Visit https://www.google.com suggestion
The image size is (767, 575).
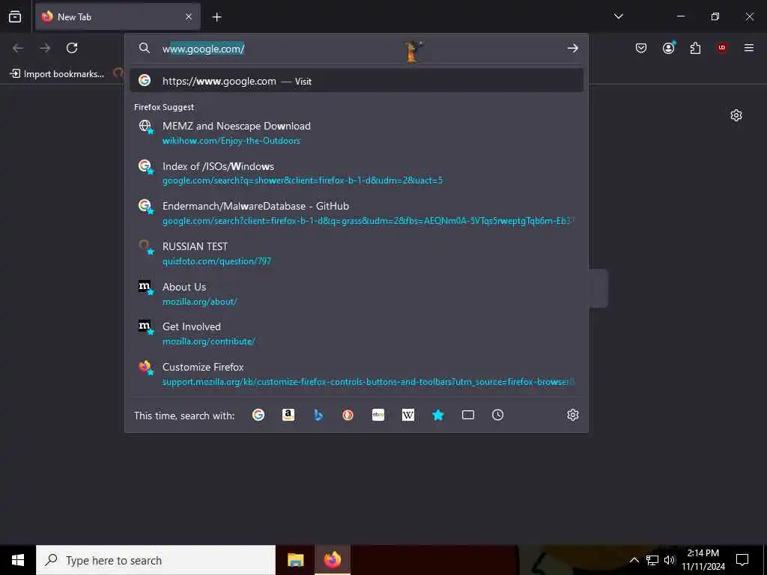[x=356, y=81]
